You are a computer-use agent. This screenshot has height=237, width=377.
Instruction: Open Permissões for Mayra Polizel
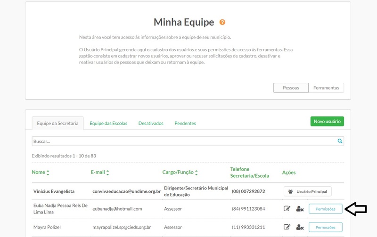coord(325,227)
